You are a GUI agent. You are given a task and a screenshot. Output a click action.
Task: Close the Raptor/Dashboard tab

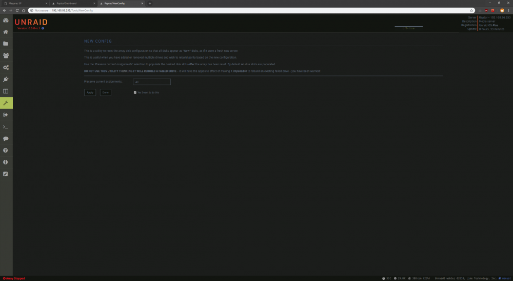[x=94, y=3]
